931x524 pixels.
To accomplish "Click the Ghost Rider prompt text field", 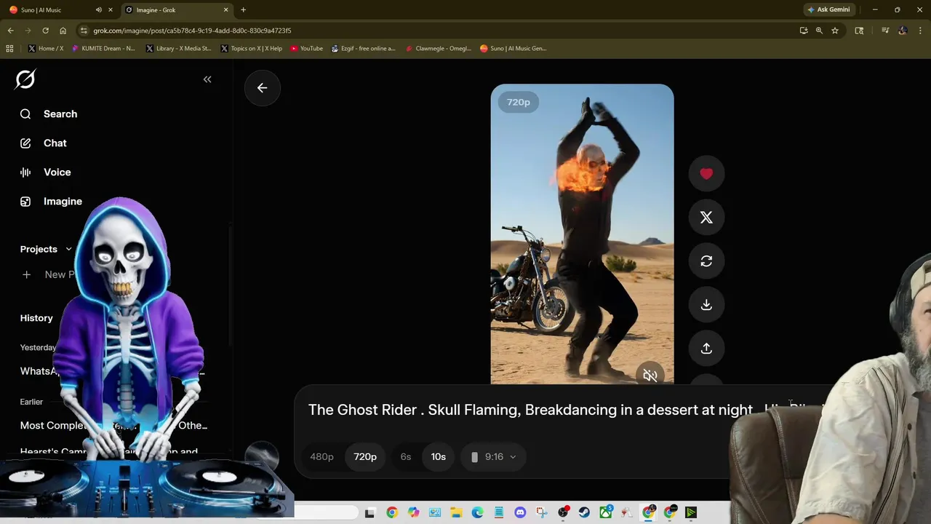I will point(531,410).
